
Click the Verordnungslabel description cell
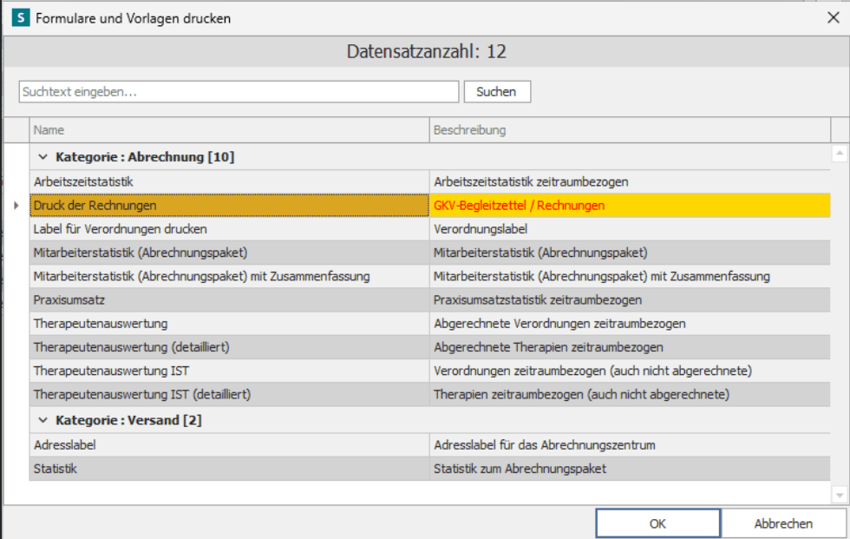pyautogui.click(x=630, y=229)
